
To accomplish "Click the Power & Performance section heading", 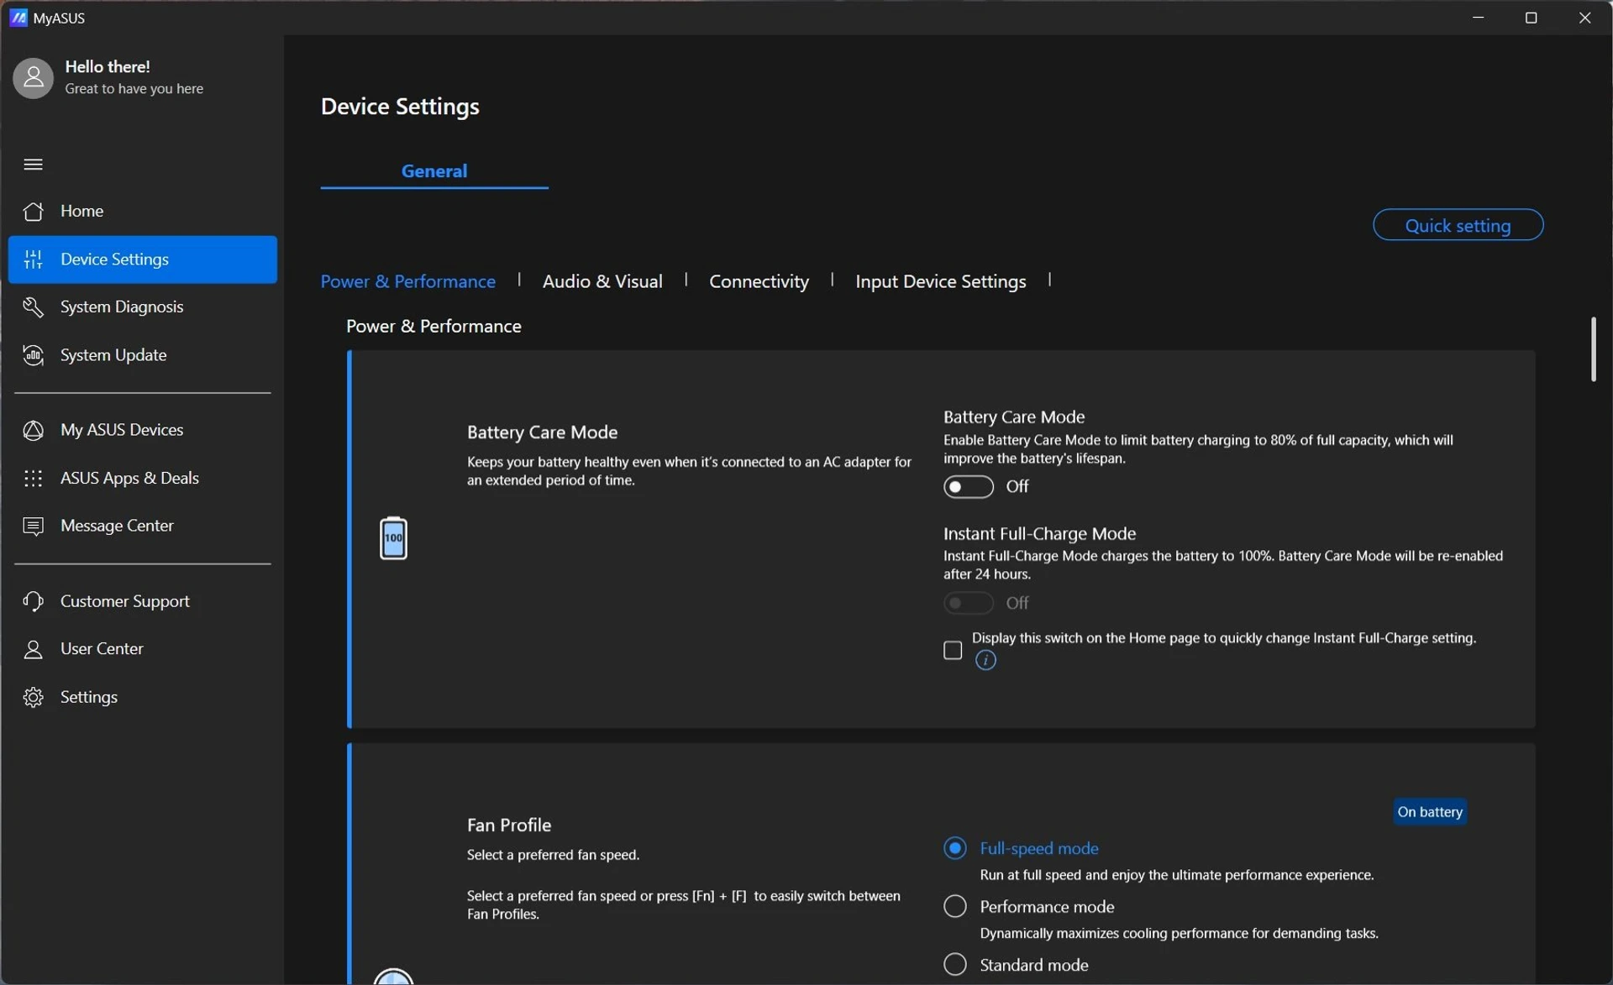I will (433, 327).
